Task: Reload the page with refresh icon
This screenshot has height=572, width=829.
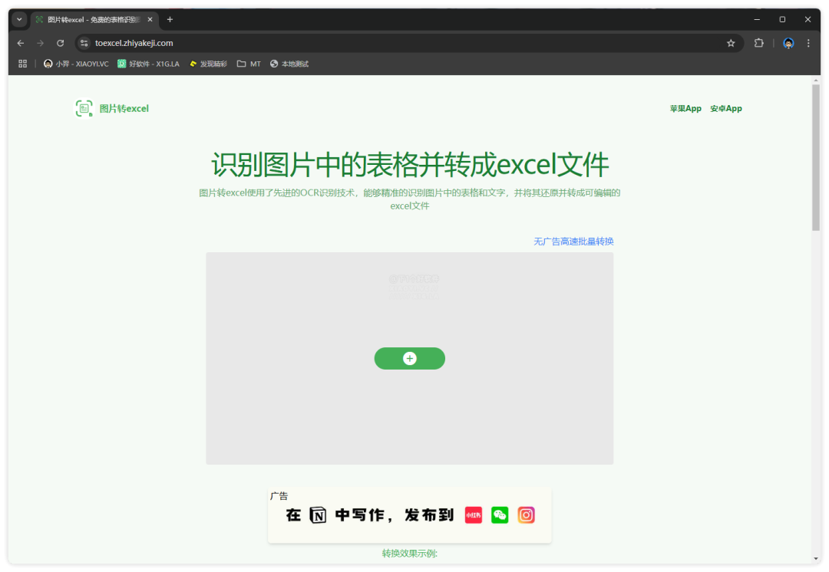Action: pos(61,43)
